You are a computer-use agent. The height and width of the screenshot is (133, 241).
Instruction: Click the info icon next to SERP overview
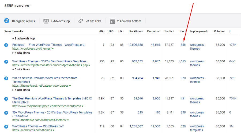[x=30, y=5]
